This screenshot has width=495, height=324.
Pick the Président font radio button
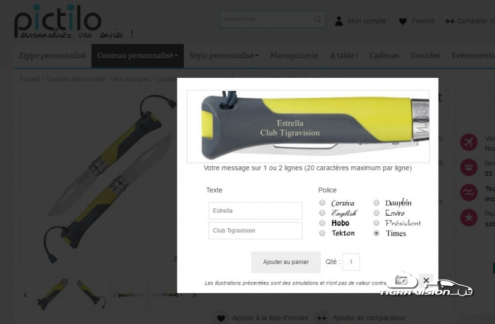pyautogui.click(x=376, y=223)
